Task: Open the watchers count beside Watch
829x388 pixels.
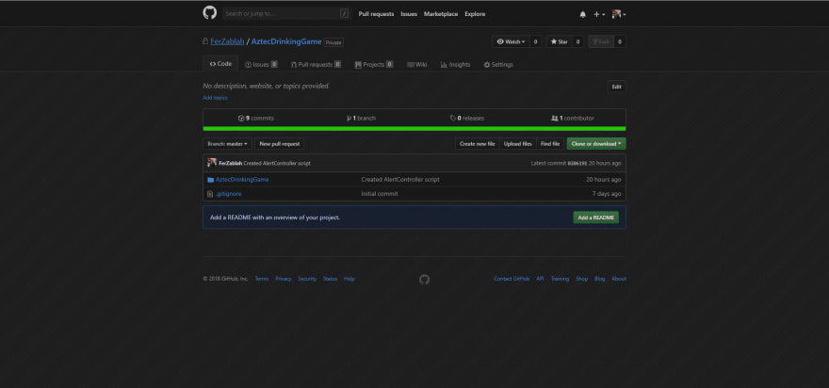Action: 535,41
